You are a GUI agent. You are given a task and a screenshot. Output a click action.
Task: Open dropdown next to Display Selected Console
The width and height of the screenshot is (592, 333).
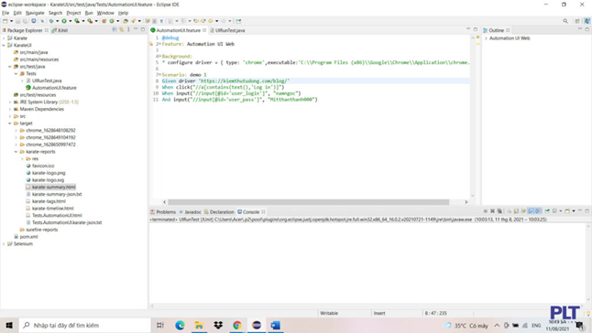(561, 211)
